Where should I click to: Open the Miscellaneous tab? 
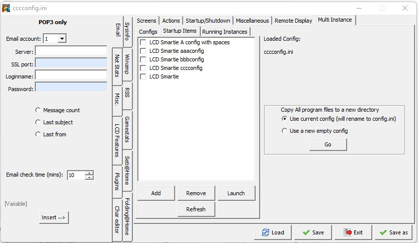(x=252, y=21)
